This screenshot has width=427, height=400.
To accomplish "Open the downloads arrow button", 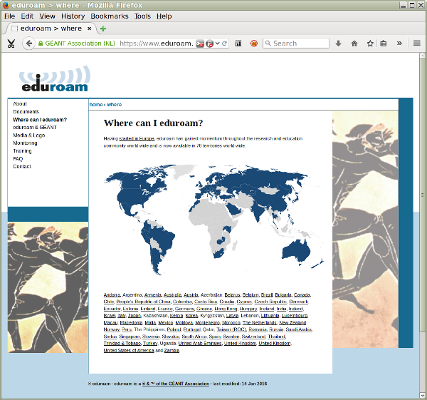I will tap(338, 43).
